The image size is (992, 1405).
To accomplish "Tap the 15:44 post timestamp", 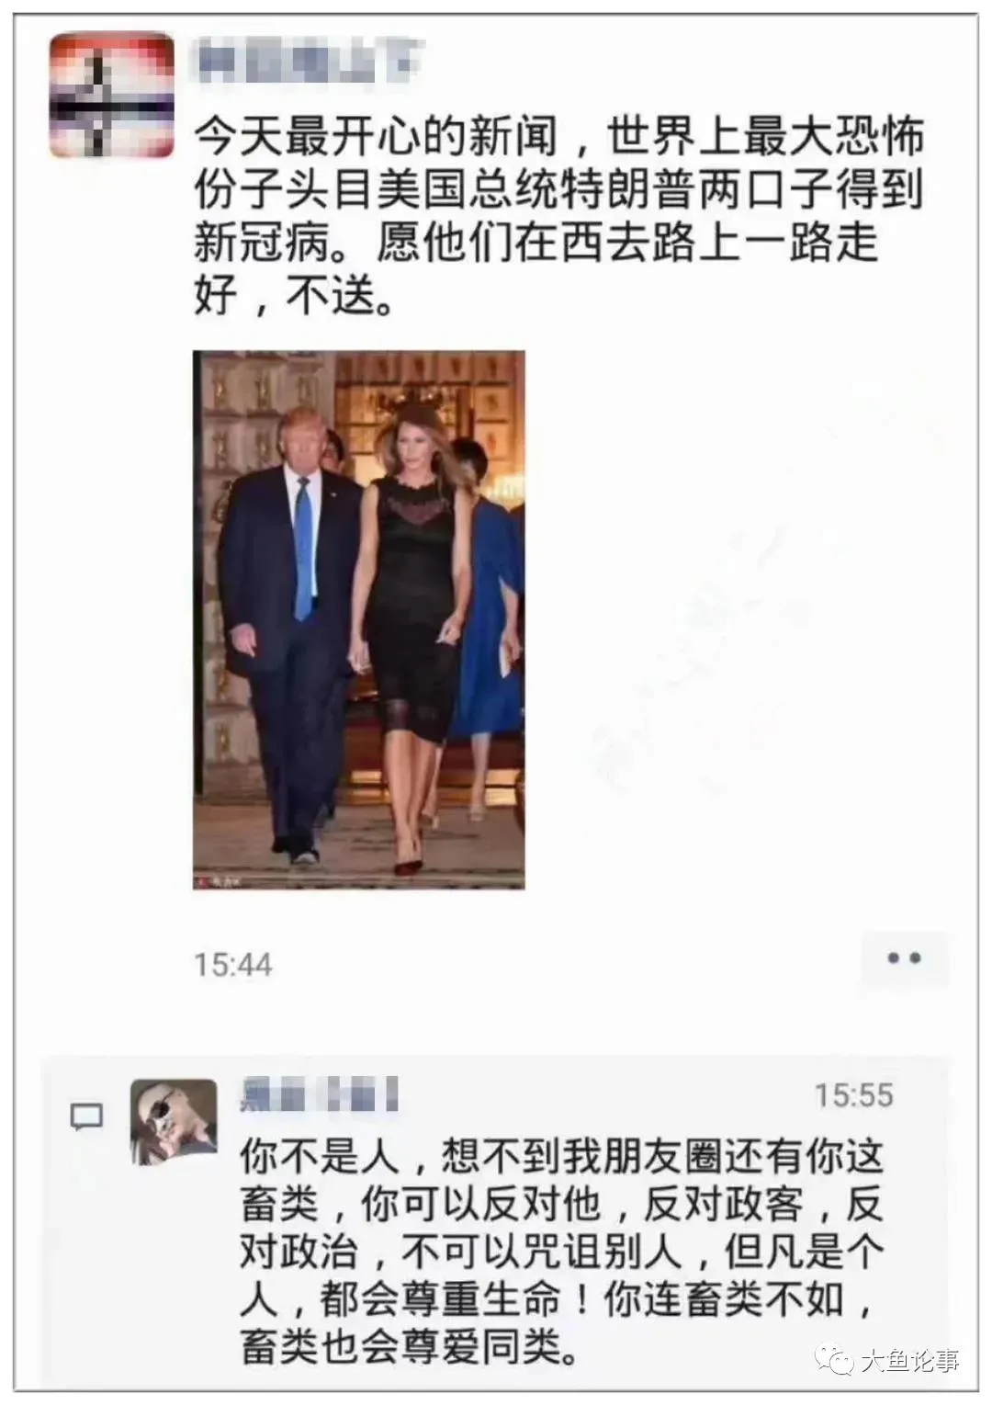I will (x=233, y=965).
